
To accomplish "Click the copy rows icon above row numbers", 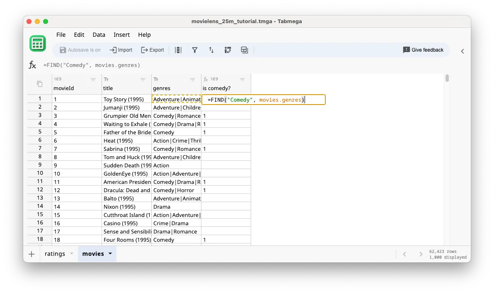I will (x=39, y=83).
